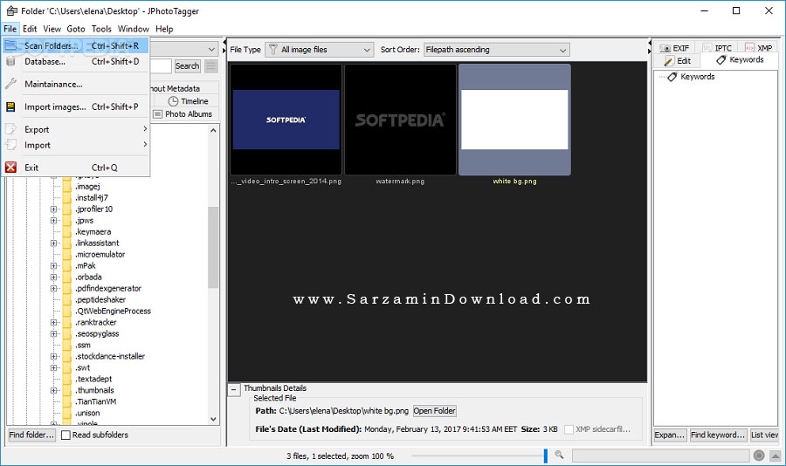Click the Edit pencil icon
Image resolution: width=786 pixels, height=466 pixels.
click(669, 61)
